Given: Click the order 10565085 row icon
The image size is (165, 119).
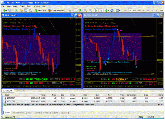Looking at the screenshot, I should click(x=5, y=101).
